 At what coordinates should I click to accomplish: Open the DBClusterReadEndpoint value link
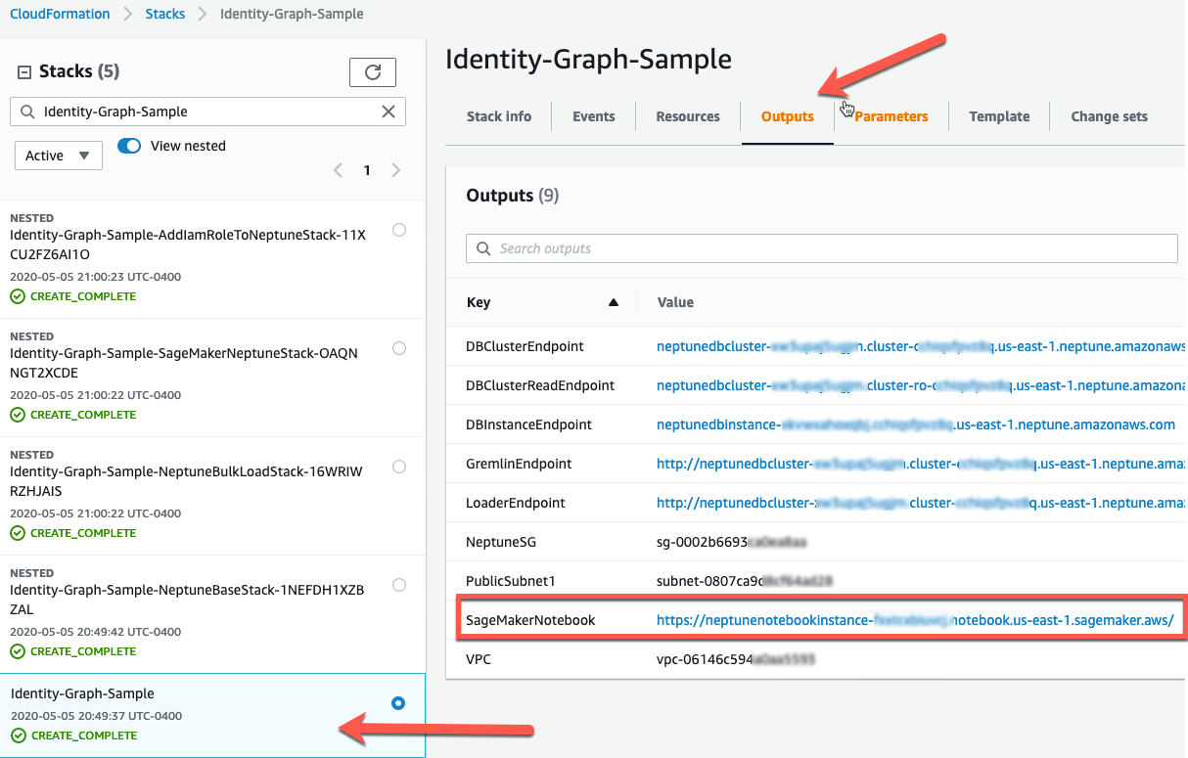coord(921,385)
